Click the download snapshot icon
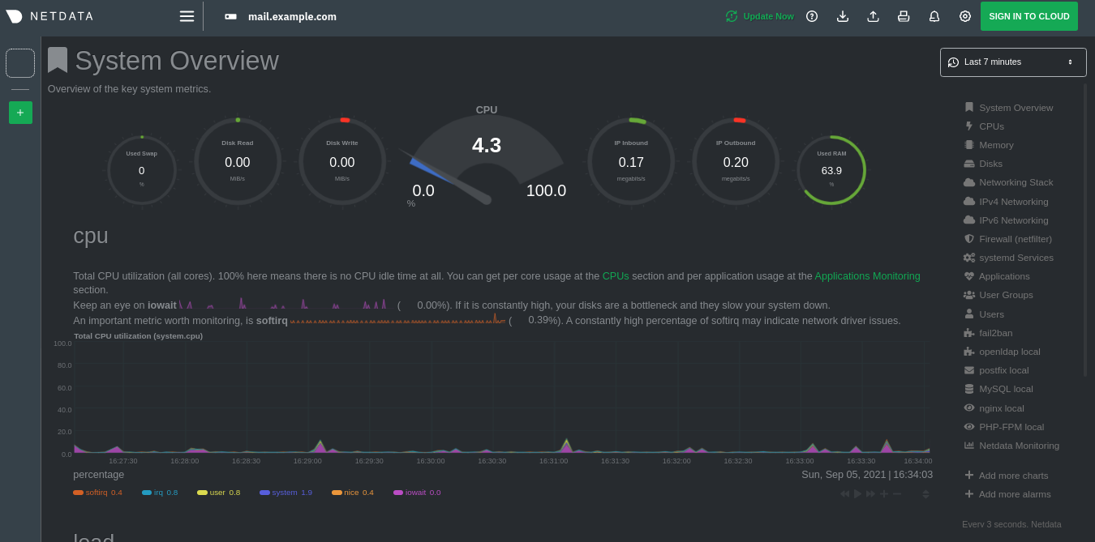 843,16
